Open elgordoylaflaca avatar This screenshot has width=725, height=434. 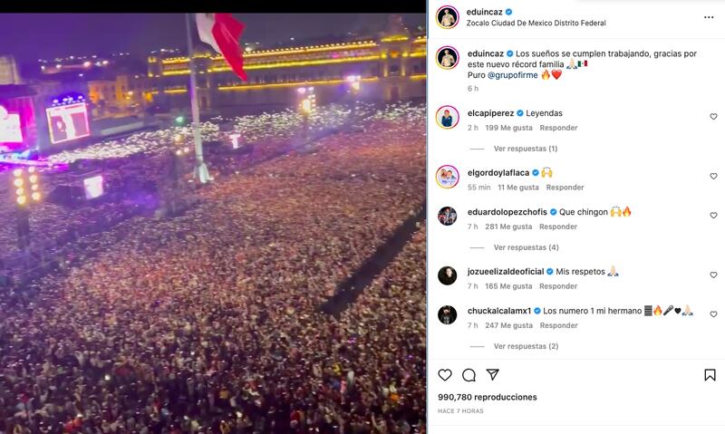click(447, 177)
